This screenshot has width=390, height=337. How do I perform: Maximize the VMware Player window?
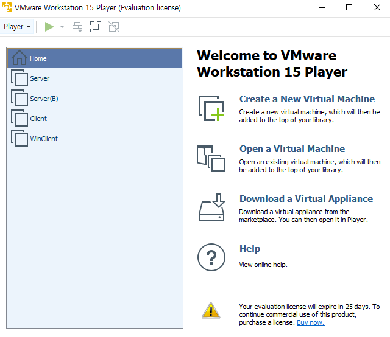[x=349, y=7]
